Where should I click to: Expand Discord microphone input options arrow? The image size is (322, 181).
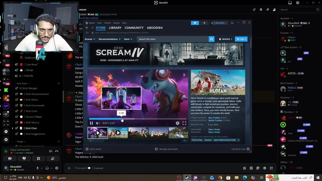pos(42,168)
